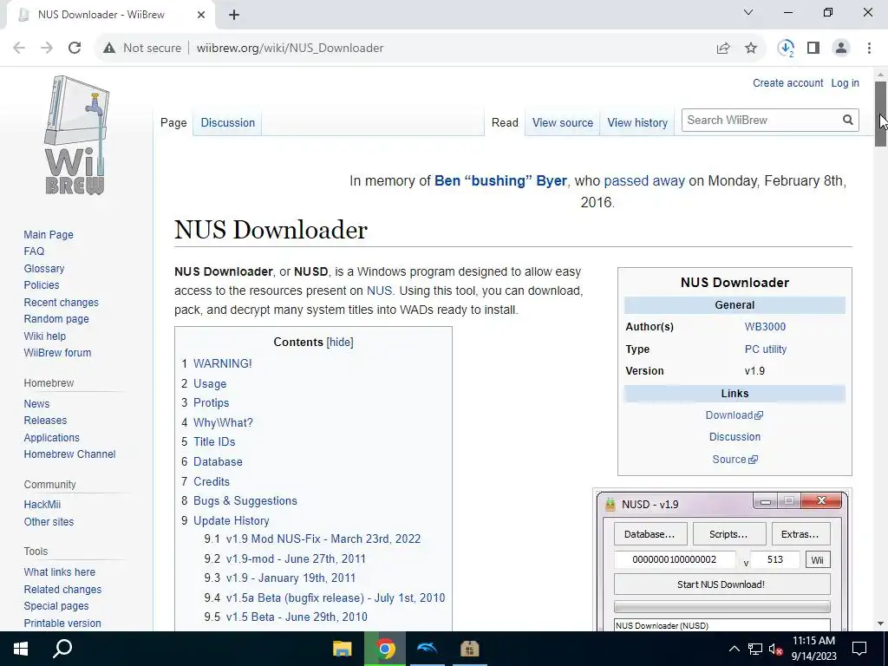The height and width of the screenshot is (666, 888).
Task: Click the Chrome taskbar icon
Action: 386,649
